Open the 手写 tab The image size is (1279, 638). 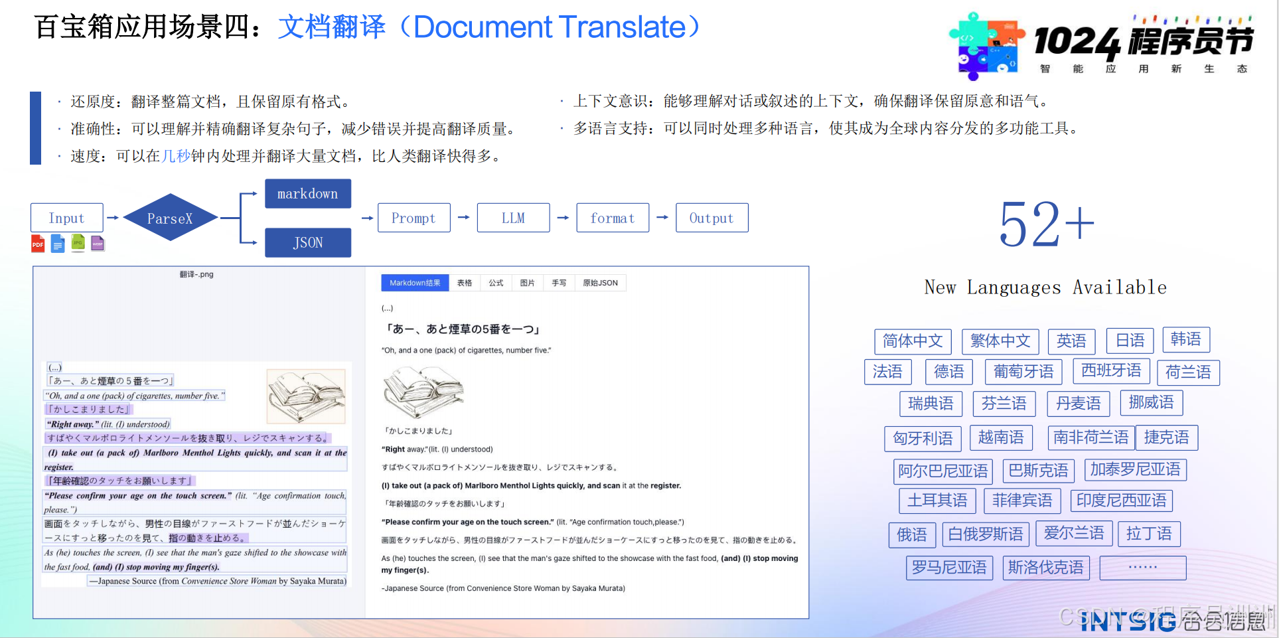point(559,283)
